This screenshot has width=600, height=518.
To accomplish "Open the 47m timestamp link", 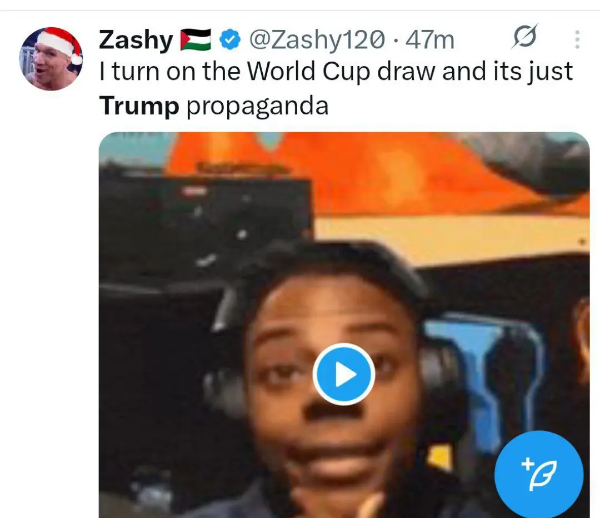I will (x=429, y=39).
